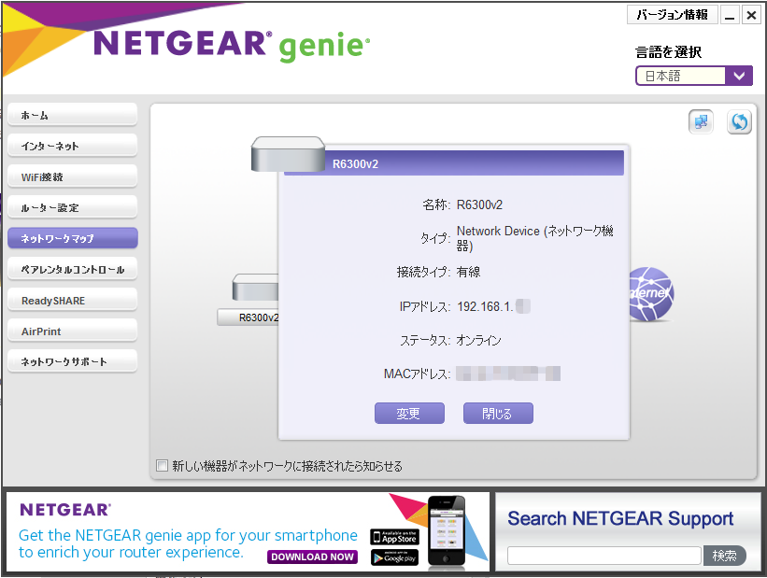Screen dimensions: 767x578
Task: Click the smartphone image in banner
Action: (447, 532)
